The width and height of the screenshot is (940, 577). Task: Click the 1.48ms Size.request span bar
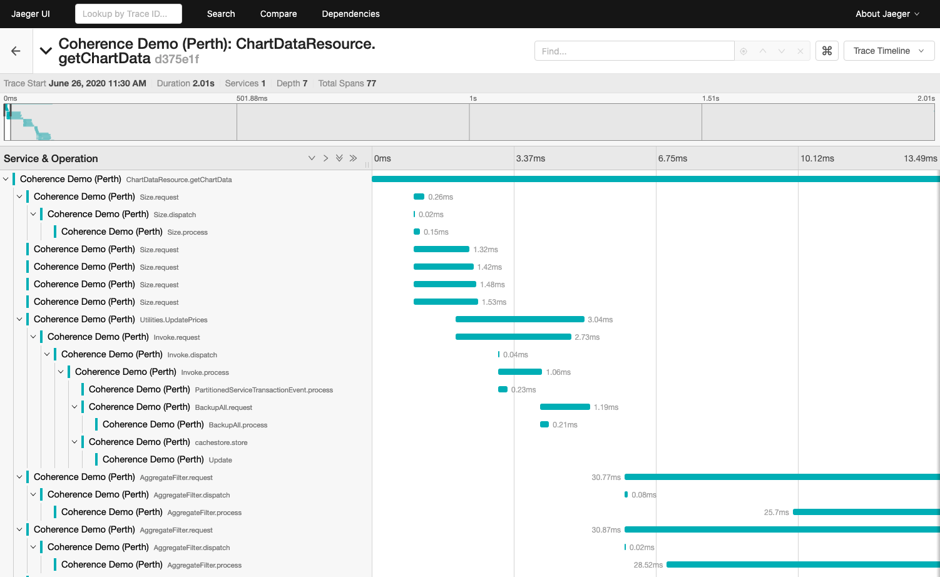pos(445,284)
